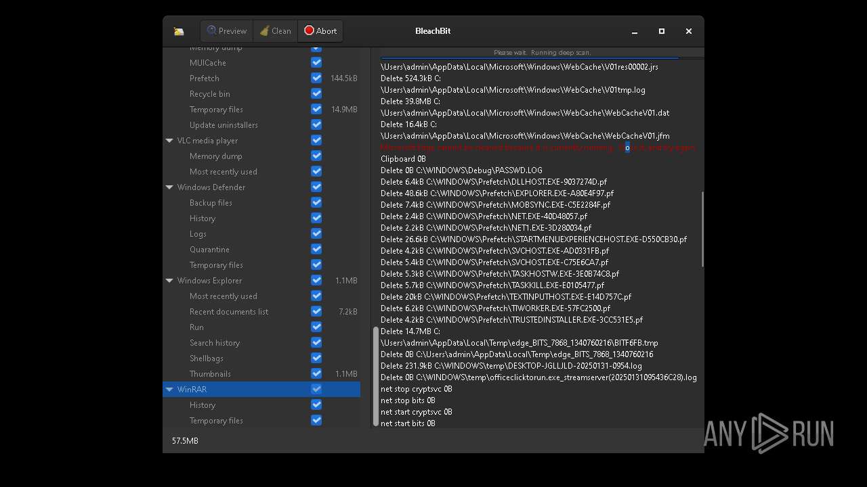Uncheck the Prefetch checkbox
The image size is (867, 487).
tap(316, 78)
